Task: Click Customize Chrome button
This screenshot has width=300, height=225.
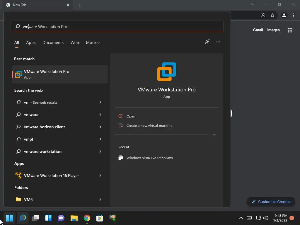Action: tap(271, 202)
